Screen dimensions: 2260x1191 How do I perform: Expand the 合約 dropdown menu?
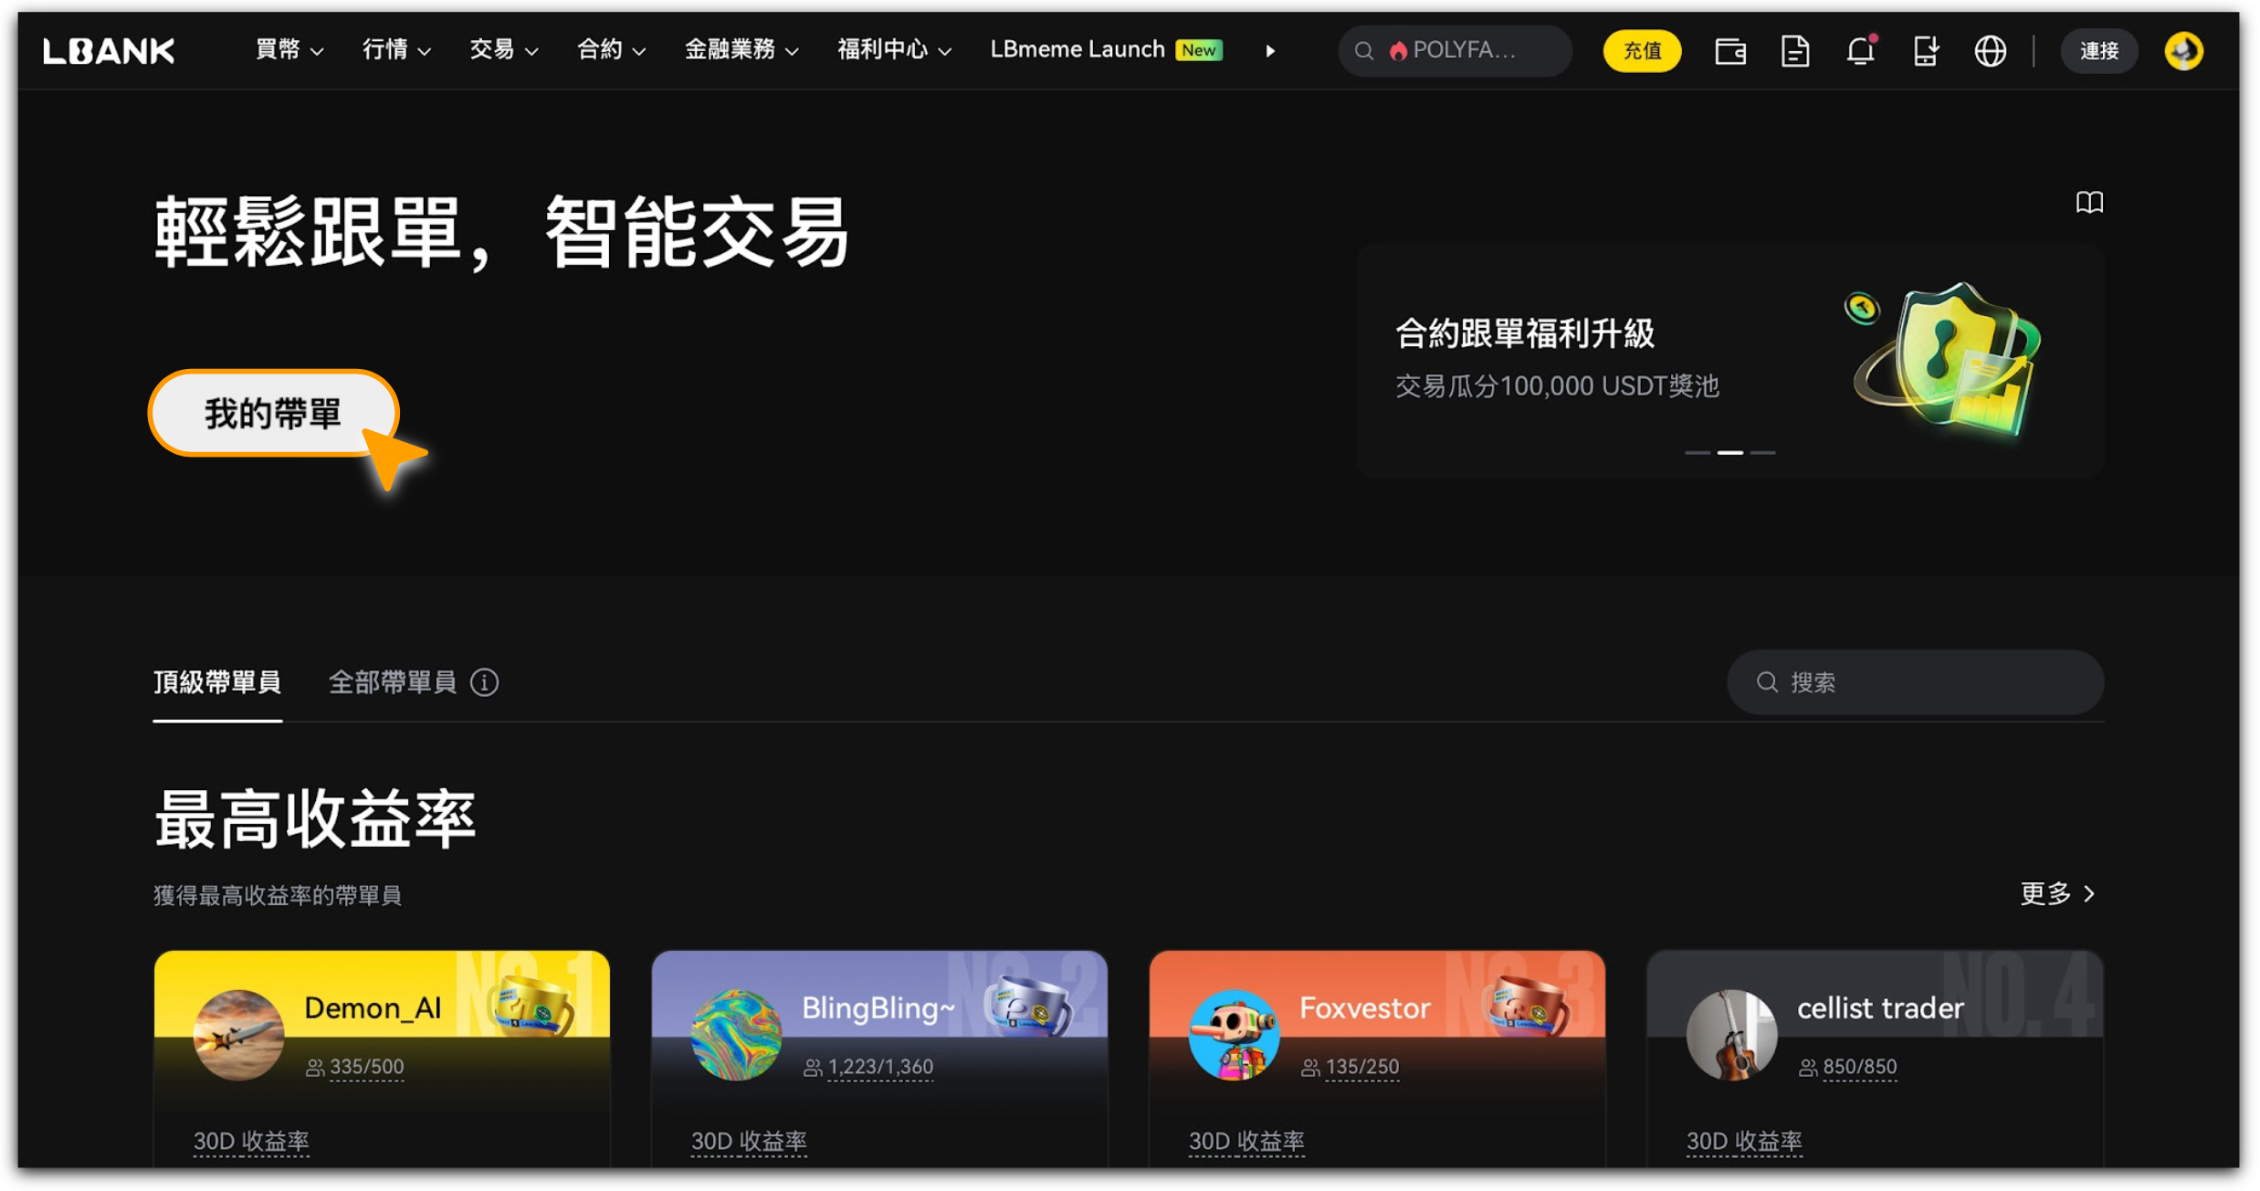[x=611, y=50]
